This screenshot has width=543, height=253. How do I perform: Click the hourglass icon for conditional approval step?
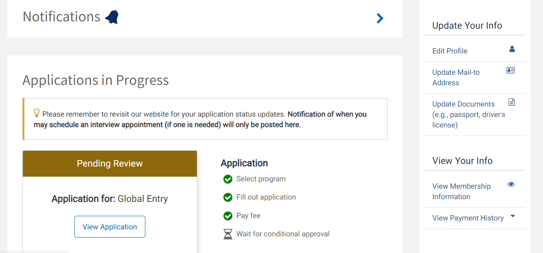[228, 234]
